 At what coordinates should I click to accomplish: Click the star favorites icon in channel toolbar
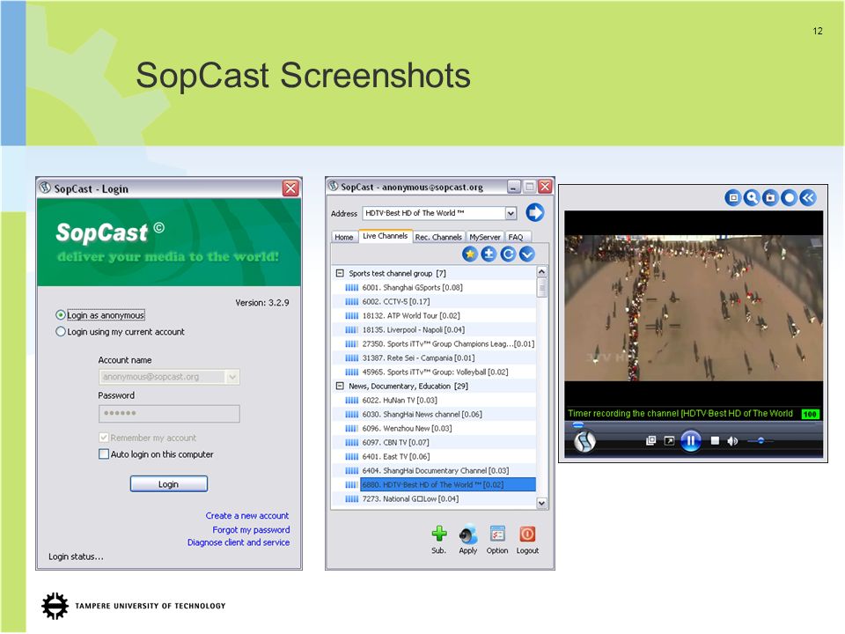[x=470, y=254]
